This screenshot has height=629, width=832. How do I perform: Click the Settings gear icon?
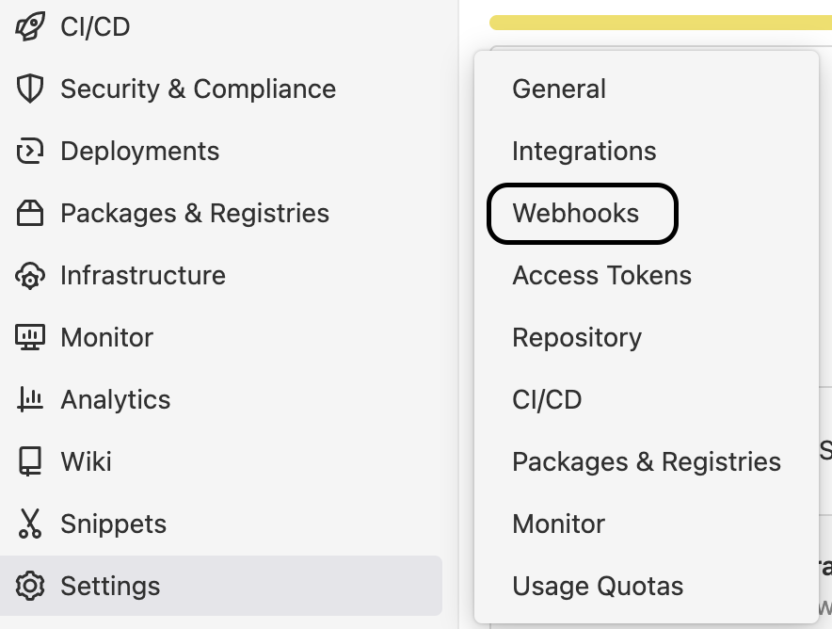30,586
